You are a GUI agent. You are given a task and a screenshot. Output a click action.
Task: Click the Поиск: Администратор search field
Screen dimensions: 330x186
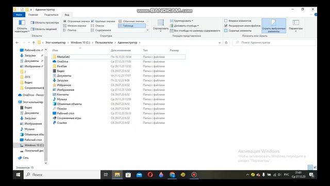pos(274,42)
